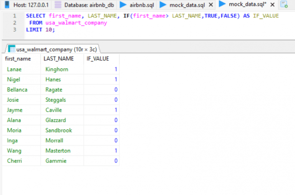Image resolution: width=295 pixels, height=195 pixels.
Task: Select the cell 'Caville'
Action: (62, 110)
